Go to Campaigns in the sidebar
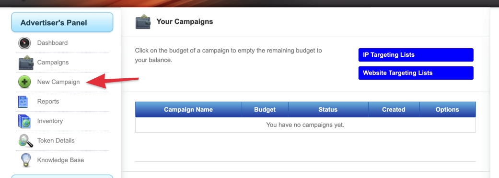This screenshot has height=178, width=499. coord(53,63)
